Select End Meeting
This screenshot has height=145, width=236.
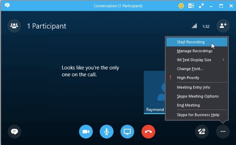point(197,105)
